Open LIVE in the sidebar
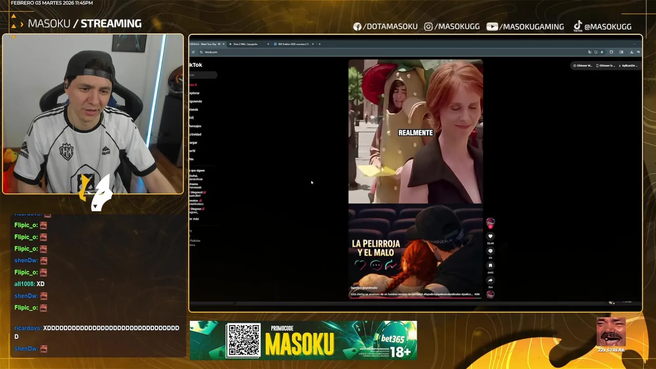 pyautogui.click(x=192, y=118)
